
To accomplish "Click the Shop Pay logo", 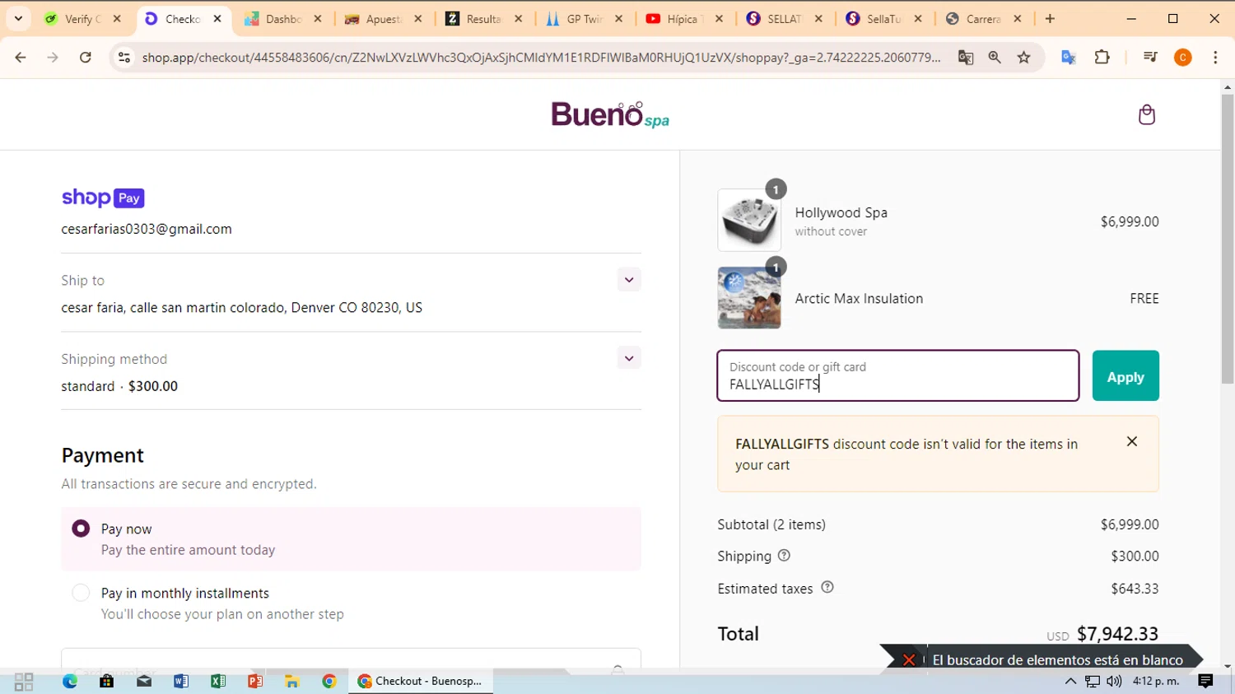I will pos(103,198).
